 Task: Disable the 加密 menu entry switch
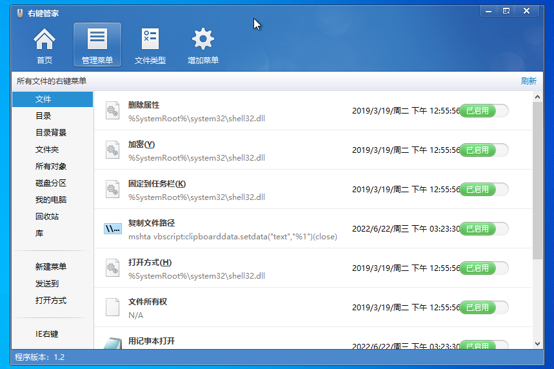[483, 150]
